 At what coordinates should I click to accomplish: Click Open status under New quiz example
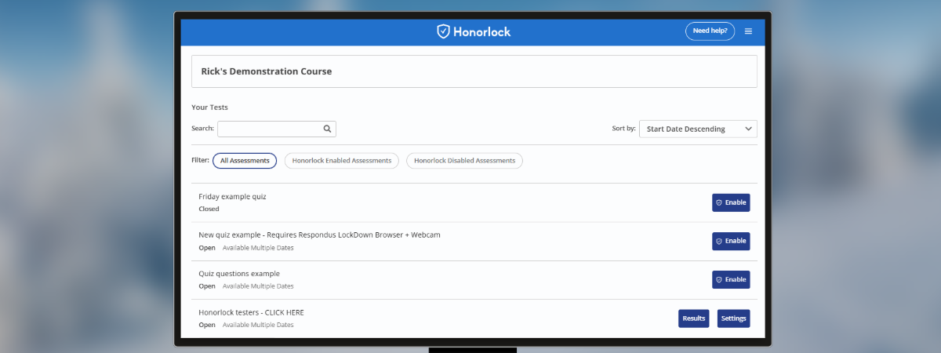[x=207, y=248]
